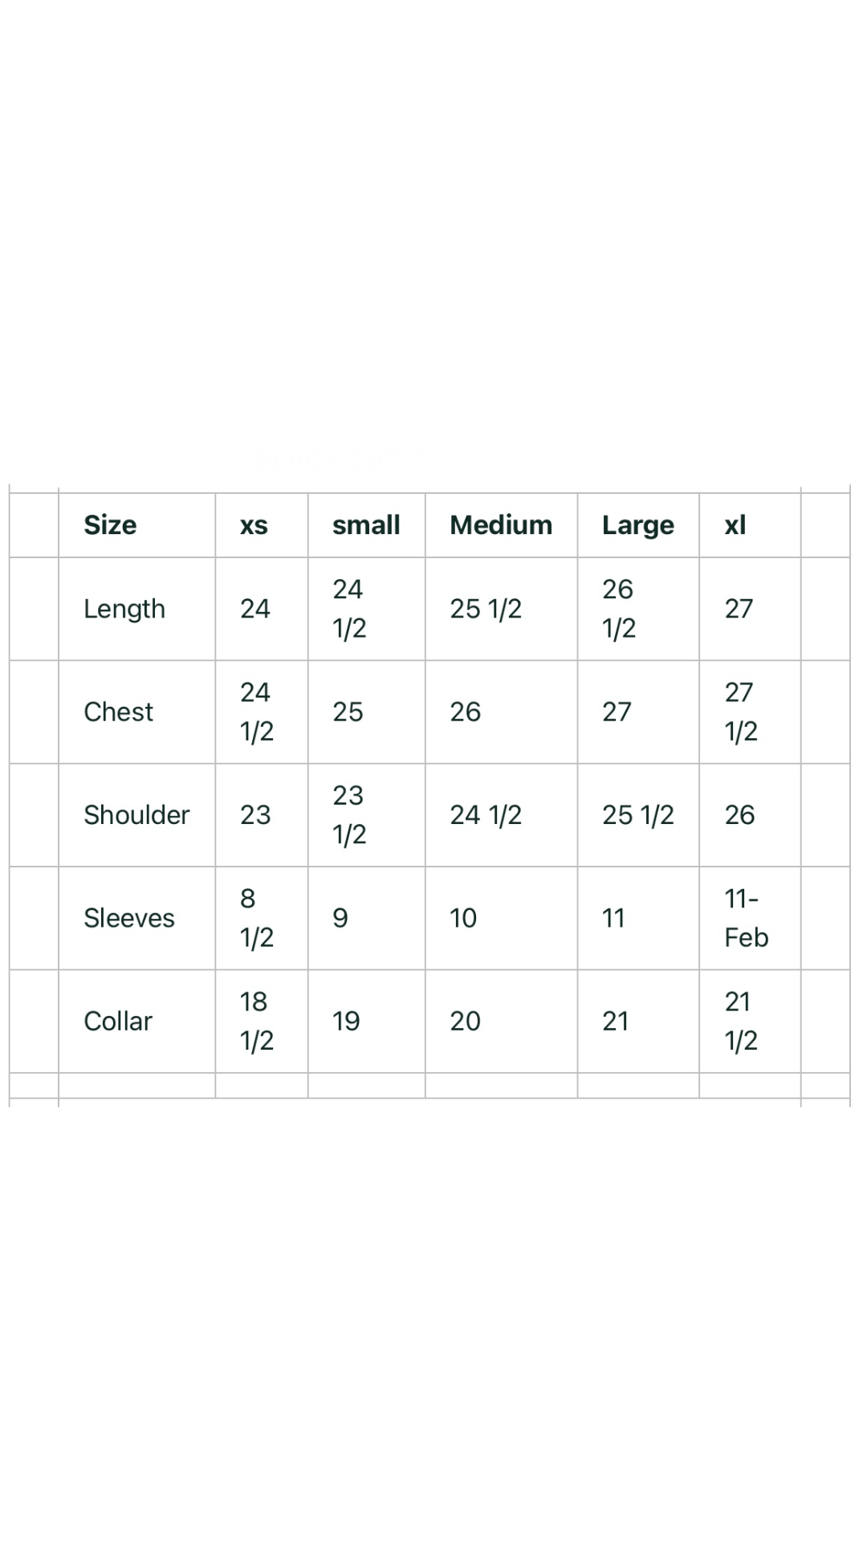Click the 'small' column header
Viewport: 867px width, 1542px height.
coord(366,525)
